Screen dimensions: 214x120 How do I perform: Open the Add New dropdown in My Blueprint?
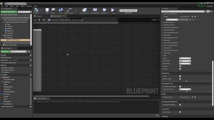click(x=5, y=52)
